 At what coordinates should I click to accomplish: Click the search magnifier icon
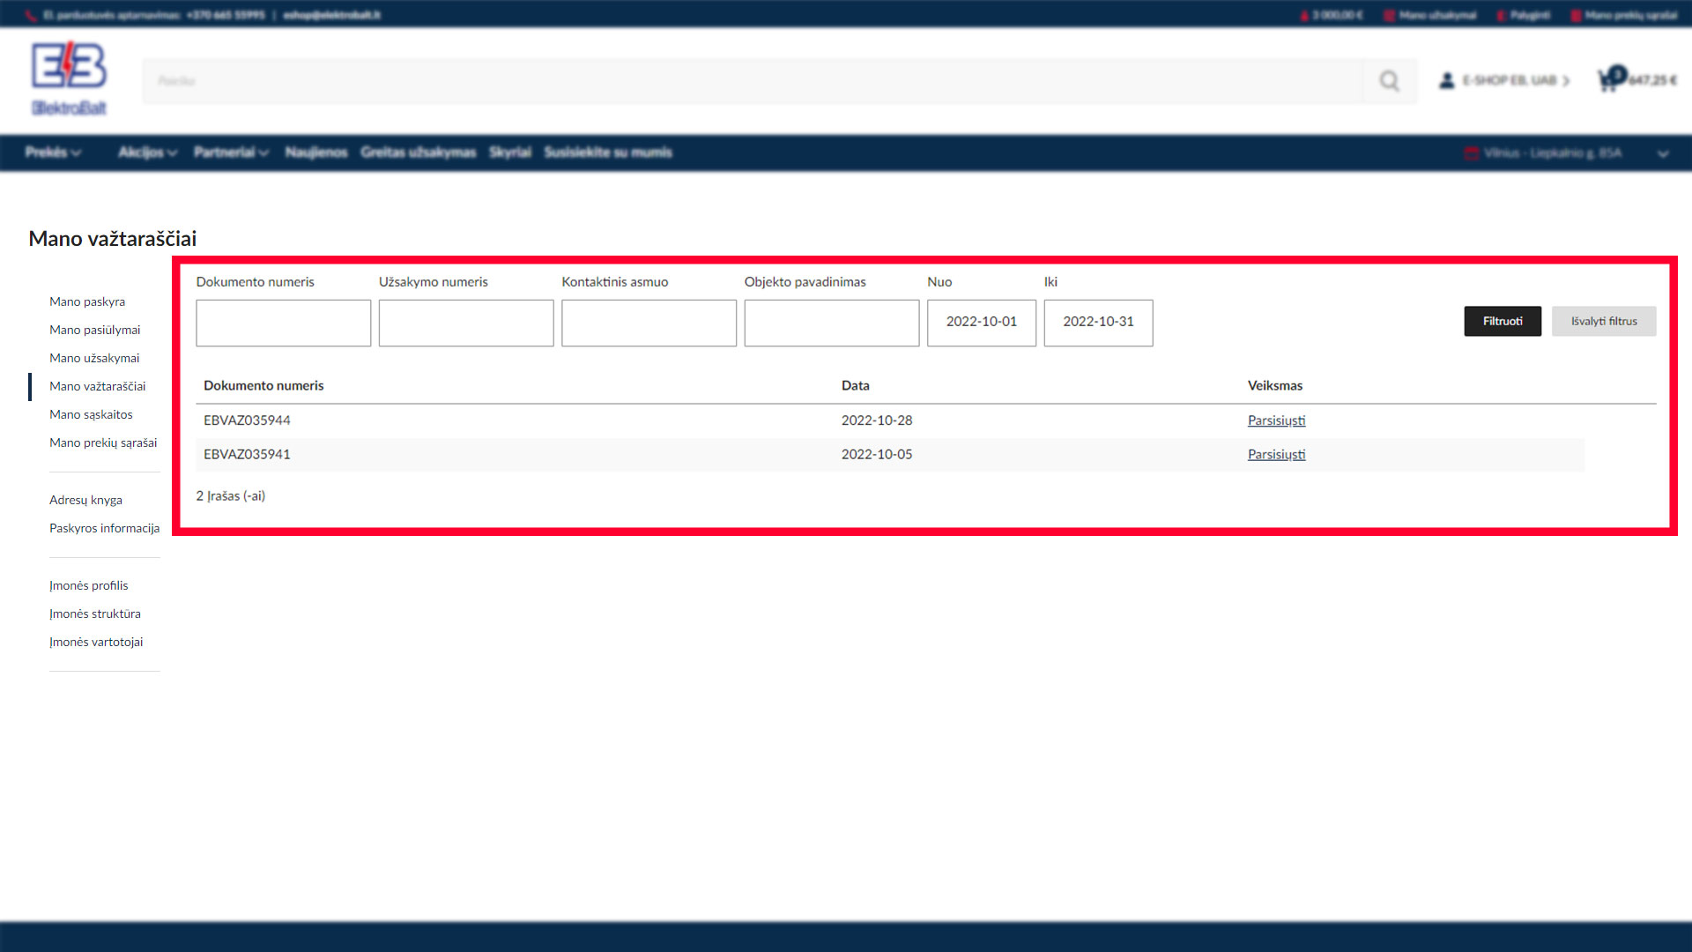click(x=1389, y=81)
